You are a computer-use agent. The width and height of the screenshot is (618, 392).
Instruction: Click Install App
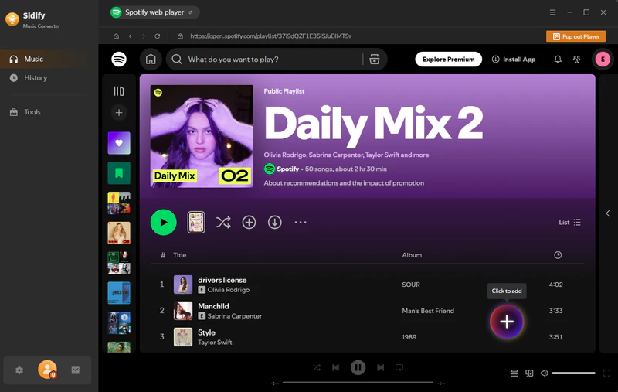[514, 60]
